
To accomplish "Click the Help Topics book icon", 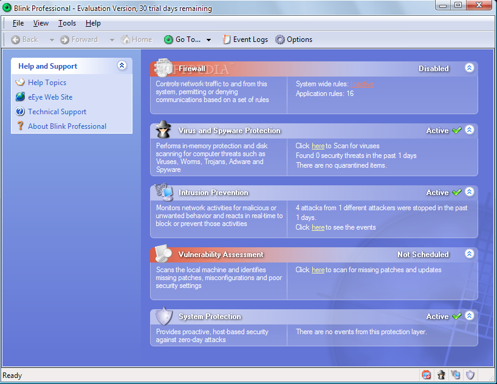I will pyautogui.click(x=20, y=83).
